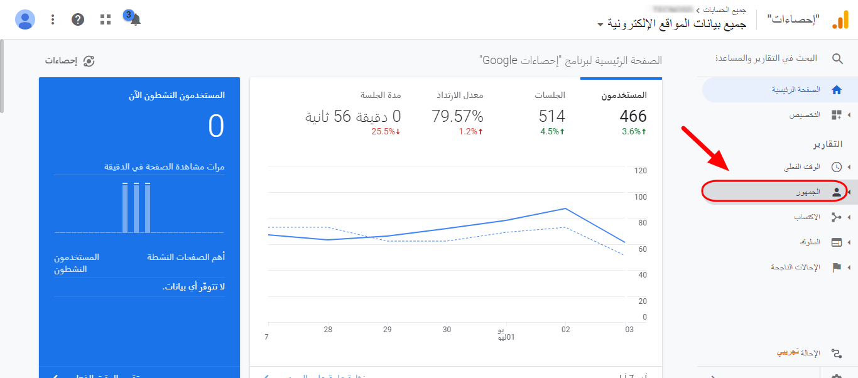Expand the التخصيص section arrow
This screenshot has height=378, width=858.
coord(849,115)
